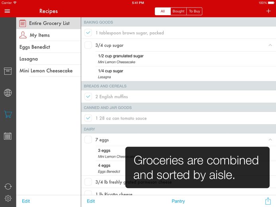This screenshot has height=207, width=276.
Task: Click the battery indicator in status bar
Action: click(x=271, y=3)
